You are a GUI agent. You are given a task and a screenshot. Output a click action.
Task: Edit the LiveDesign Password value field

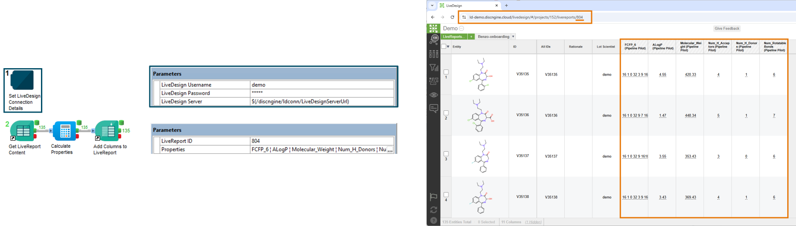pos(322,93)
